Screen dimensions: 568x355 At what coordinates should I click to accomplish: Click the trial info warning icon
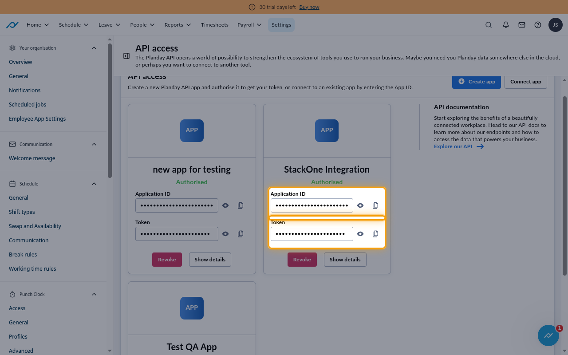click(252, 7)
